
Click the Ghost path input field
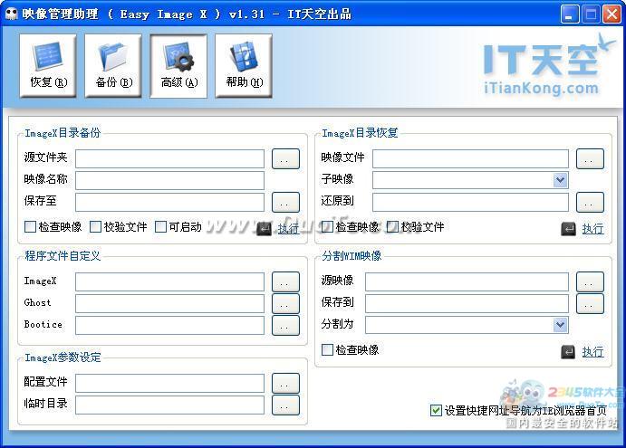169,303
